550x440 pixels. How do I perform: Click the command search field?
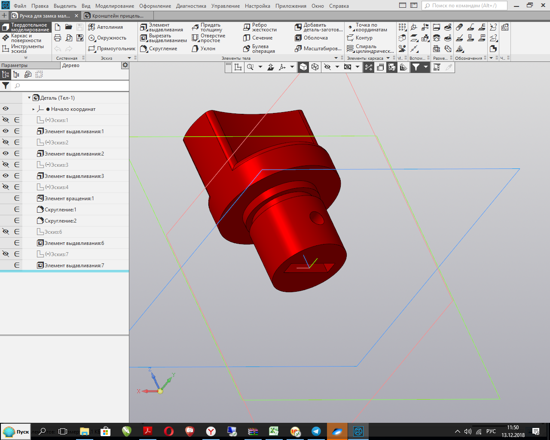pos(464,6)
